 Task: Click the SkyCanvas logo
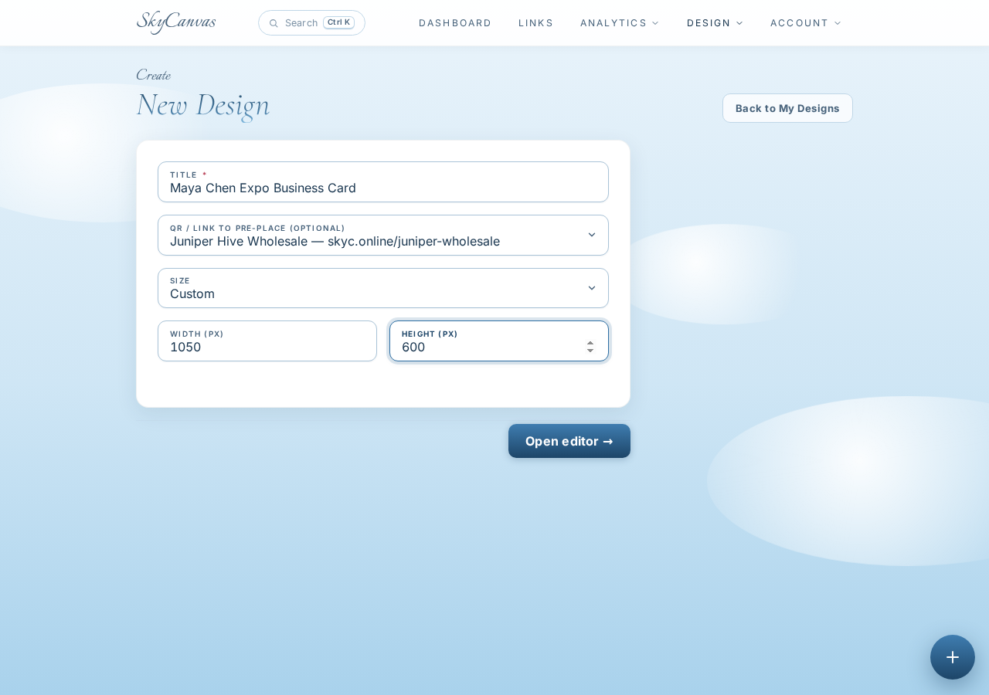(176, 22)
